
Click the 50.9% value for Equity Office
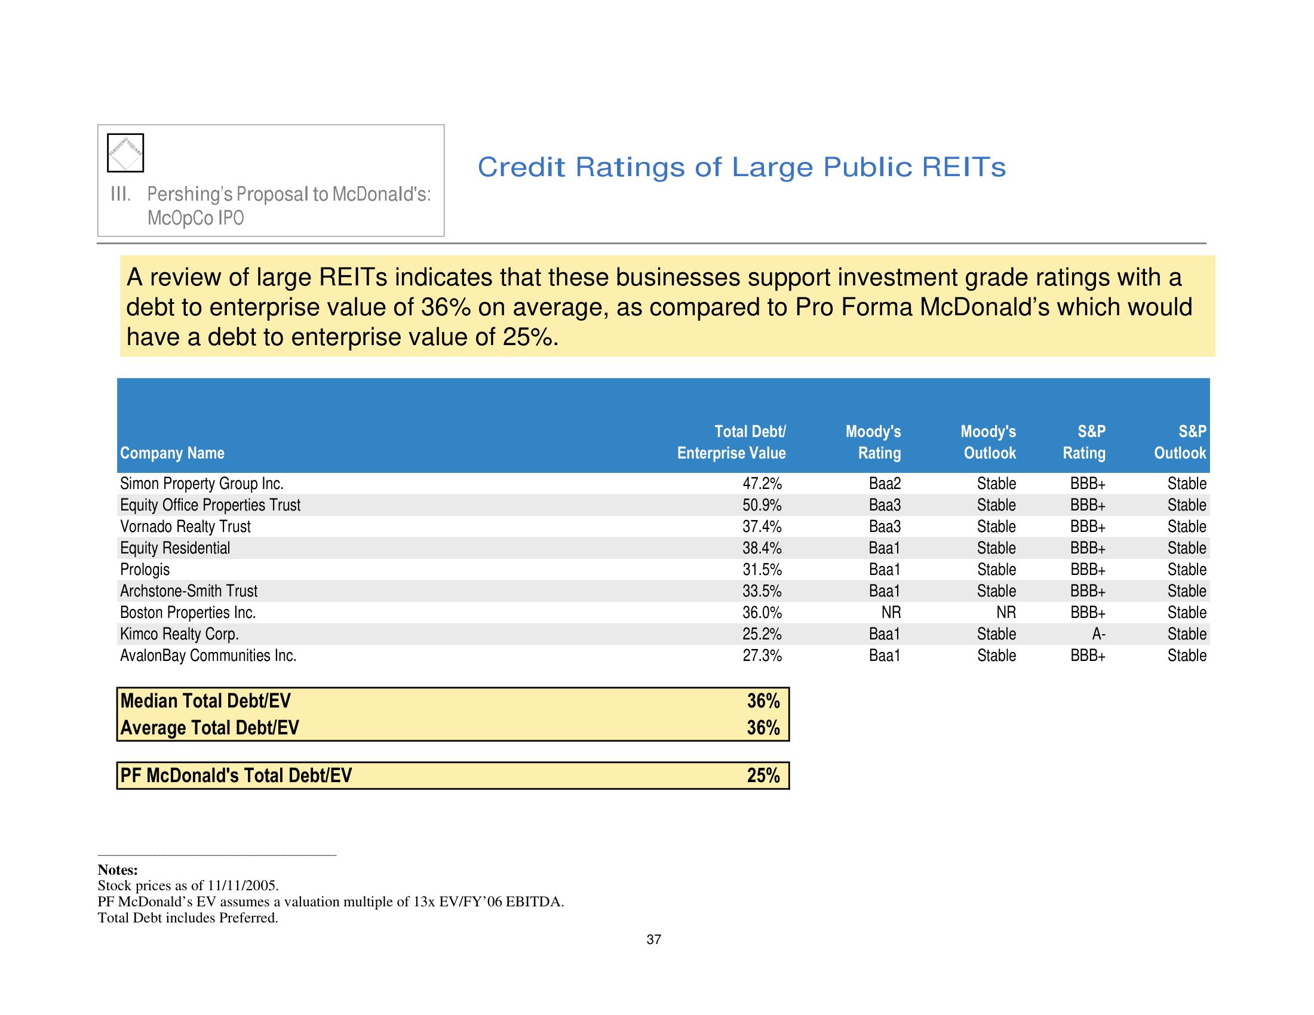[762, 505]
